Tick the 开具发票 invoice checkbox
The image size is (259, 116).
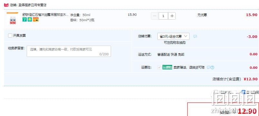[10, 35]
